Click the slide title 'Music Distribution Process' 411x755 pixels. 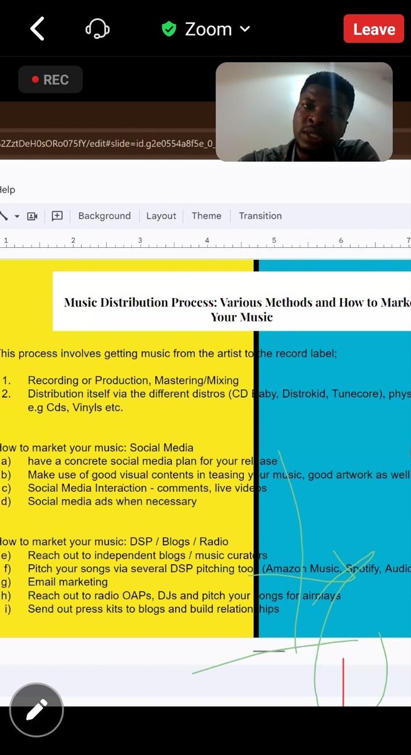[x=237, y=309]
